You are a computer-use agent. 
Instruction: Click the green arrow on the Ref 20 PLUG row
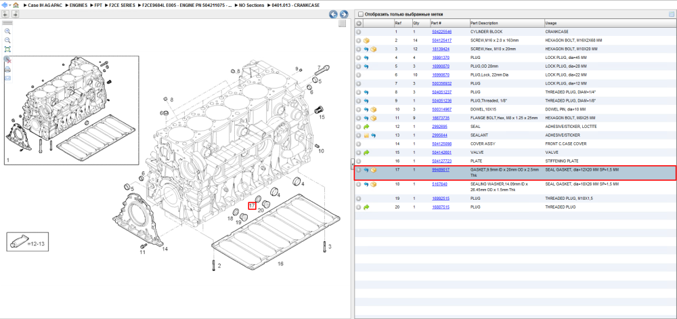pos(366,207)
